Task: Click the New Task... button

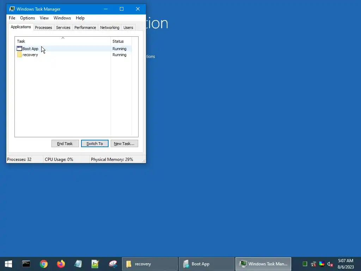Action: [x=124, y=144]
